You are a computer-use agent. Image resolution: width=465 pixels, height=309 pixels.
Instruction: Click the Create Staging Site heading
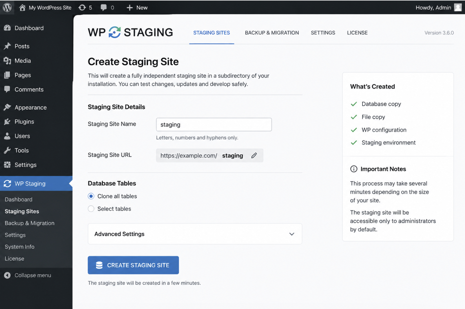[x=133, y=62]
